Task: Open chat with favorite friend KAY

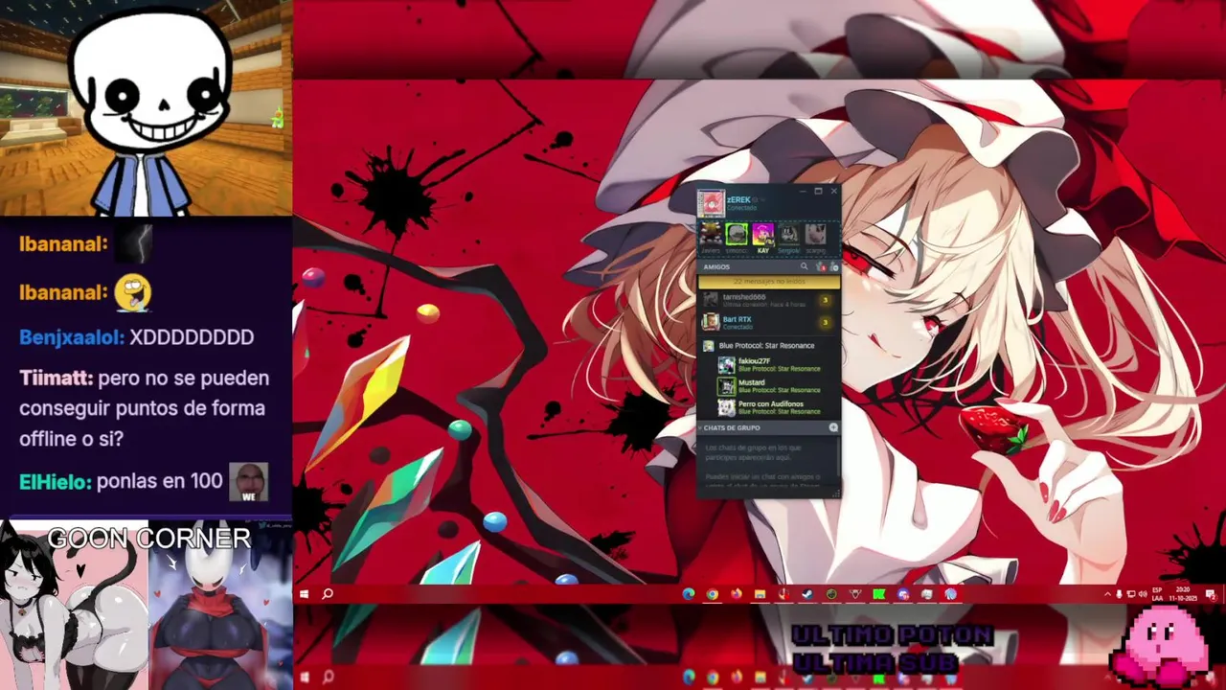Action: pyautogui.click(x=763, y=234)
